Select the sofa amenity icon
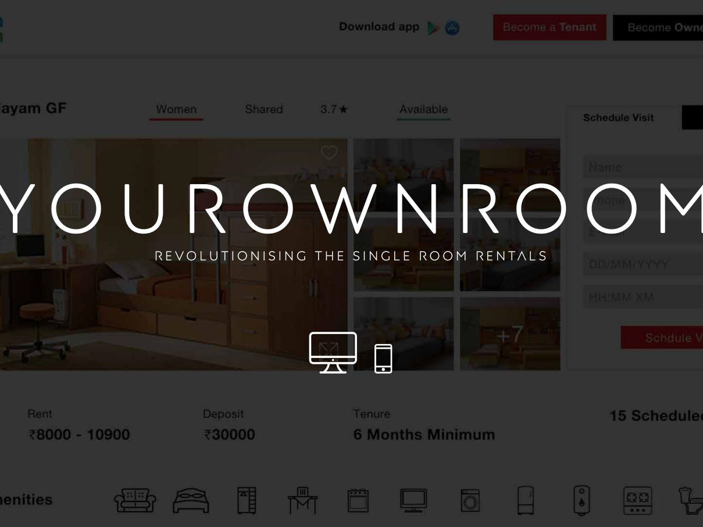Screen dimensions: 703x527 pyautogui.click(x=135, y=500)
